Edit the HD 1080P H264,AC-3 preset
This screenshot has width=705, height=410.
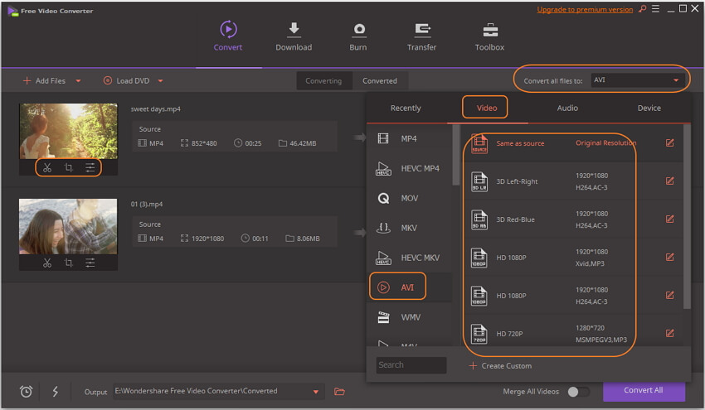670,296
